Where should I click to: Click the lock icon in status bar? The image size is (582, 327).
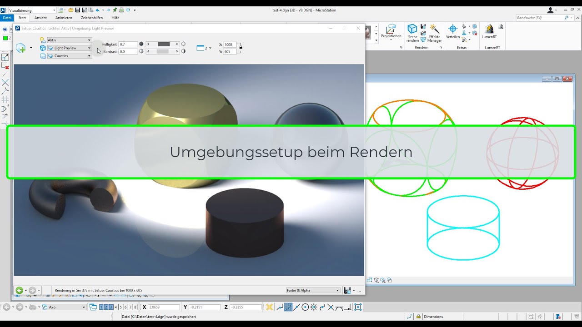point(418,317)
